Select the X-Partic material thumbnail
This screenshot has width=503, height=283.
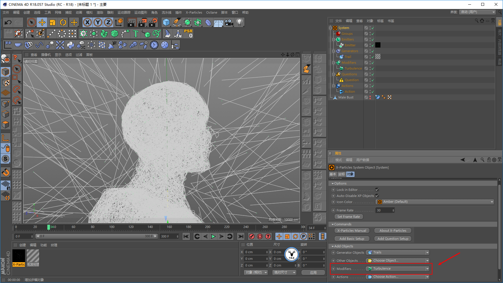tap(19, 258)
